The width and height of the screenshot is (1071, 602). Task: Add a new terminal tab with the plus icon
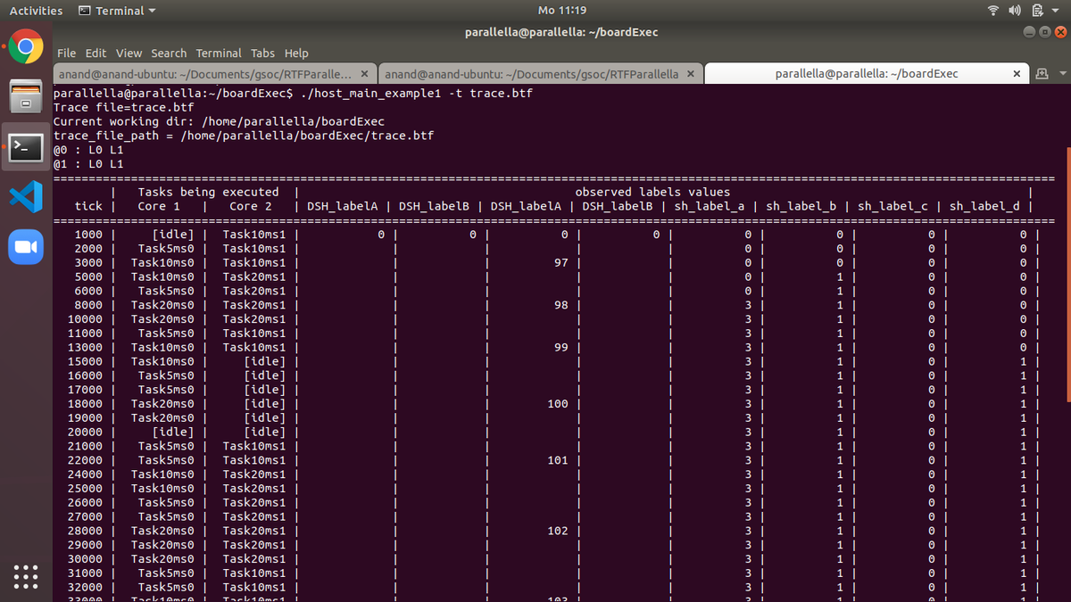point(1042,73)
